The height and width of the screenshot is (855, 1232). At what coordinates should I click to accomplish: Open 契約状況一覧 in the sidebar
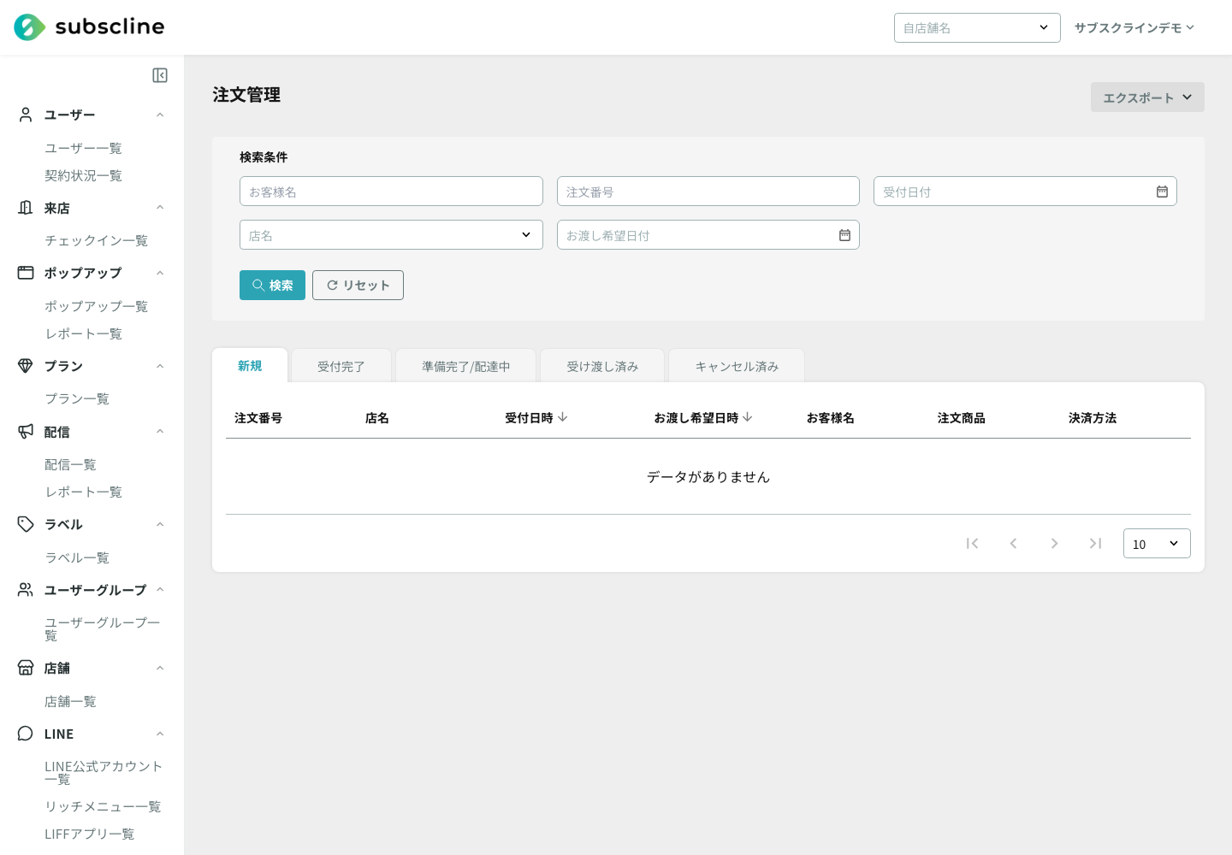coord(83,175)
